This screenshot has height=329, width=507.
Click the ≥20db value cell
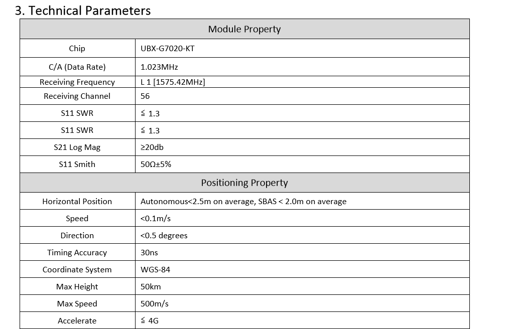coord(302,147)
